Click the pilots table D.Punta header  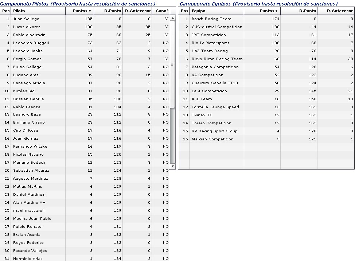click(108, 11)
